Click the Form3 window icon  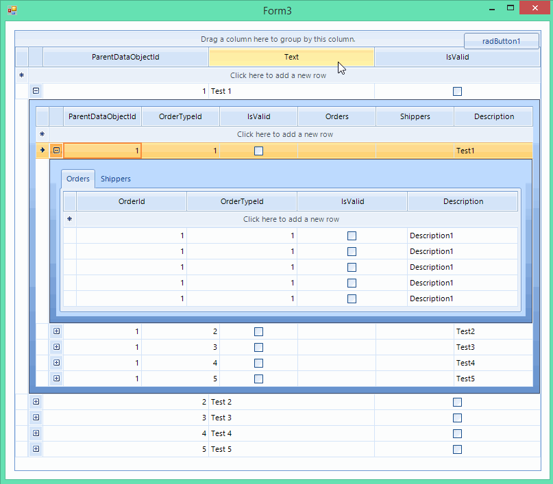pos(12,10)
